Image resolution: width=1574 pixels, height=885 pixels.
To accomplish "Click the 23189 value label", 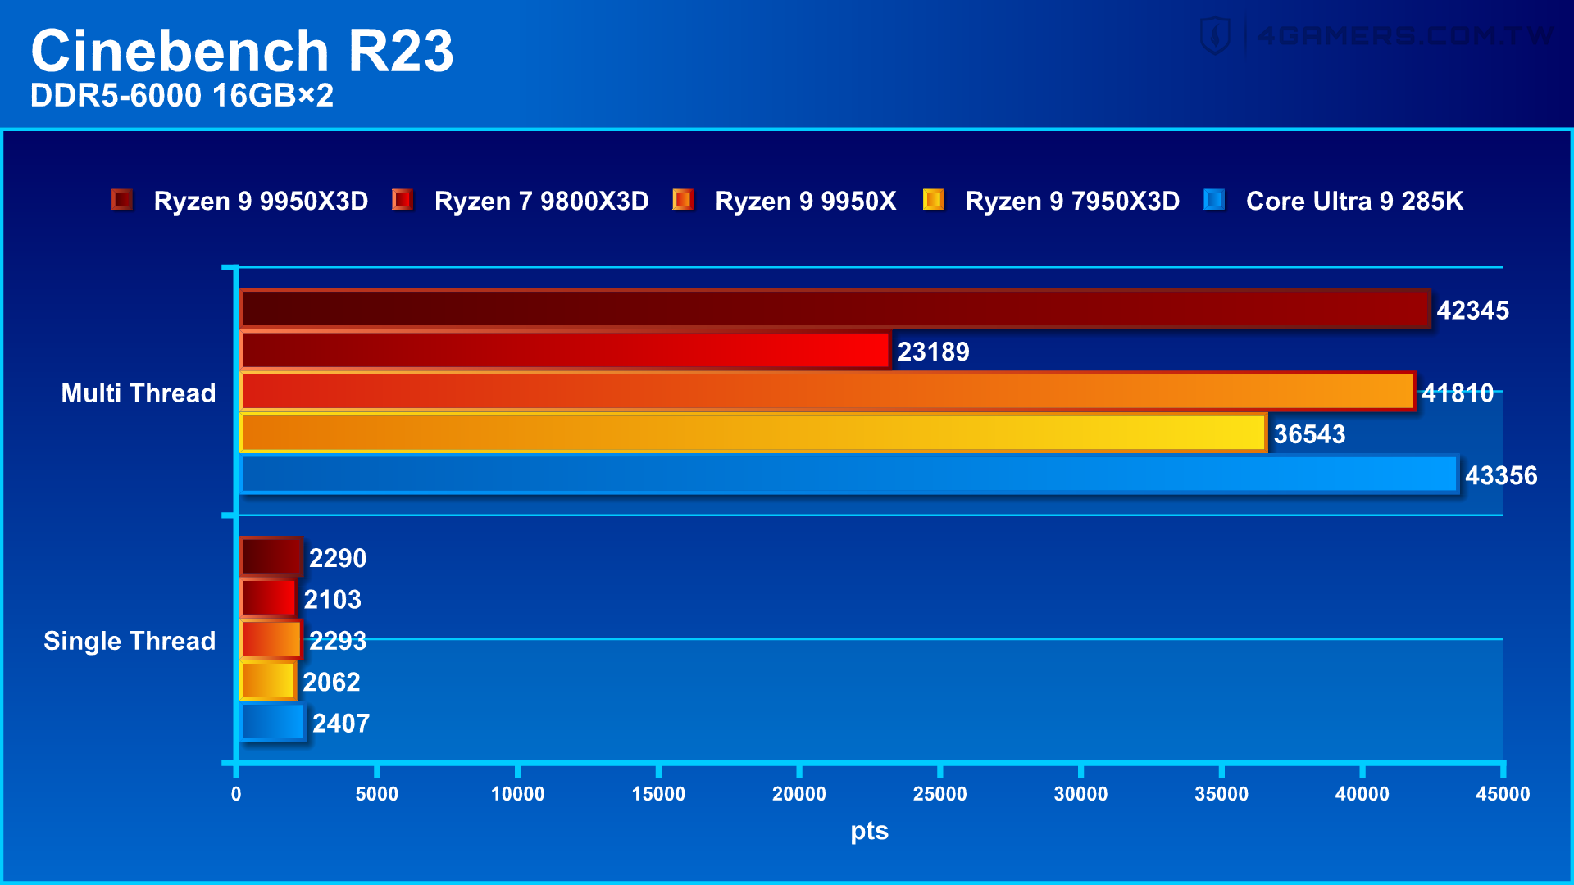I will coord(933,352).
